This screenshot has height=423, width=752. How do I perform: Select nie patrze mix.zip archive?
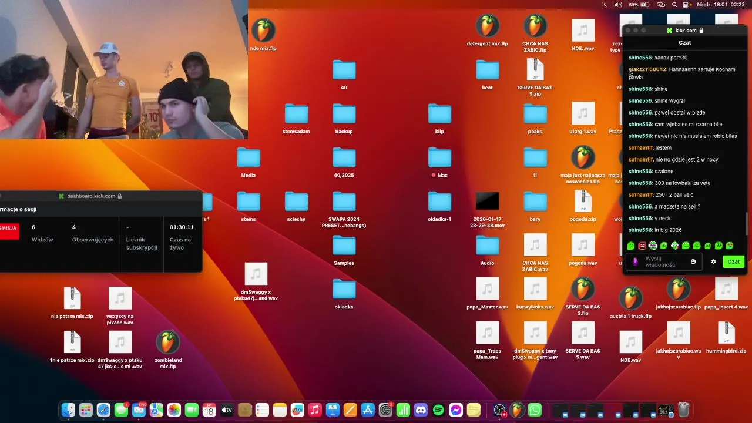[x=72, y=300]
